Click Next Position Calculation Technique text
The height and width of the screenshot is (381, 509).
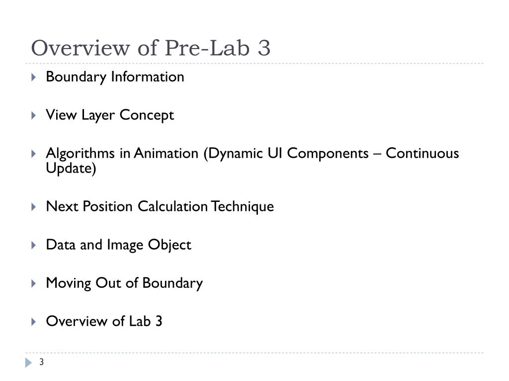point(160,207)
